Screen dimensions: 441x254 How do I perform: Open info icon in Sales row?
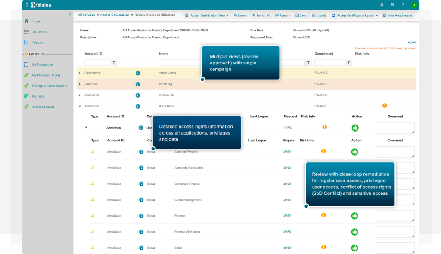pyautogui.click(x=141, y=248)
